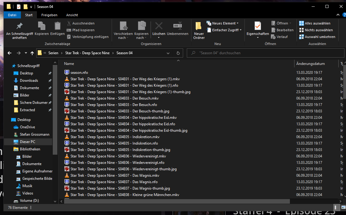The width and height of the screenshot is (346, 215).
Task: Refresh the Season 04 folder
Action: (178, 53)
